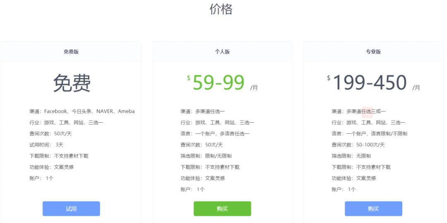
Task: Select the 免费版 card header
Action: pos(71,52)
